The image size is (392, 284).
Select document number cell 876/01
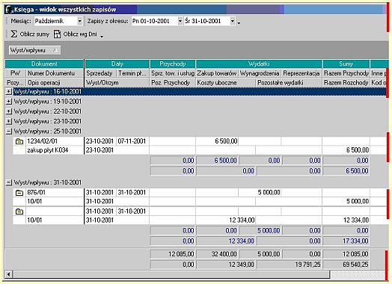click(55, 193)
